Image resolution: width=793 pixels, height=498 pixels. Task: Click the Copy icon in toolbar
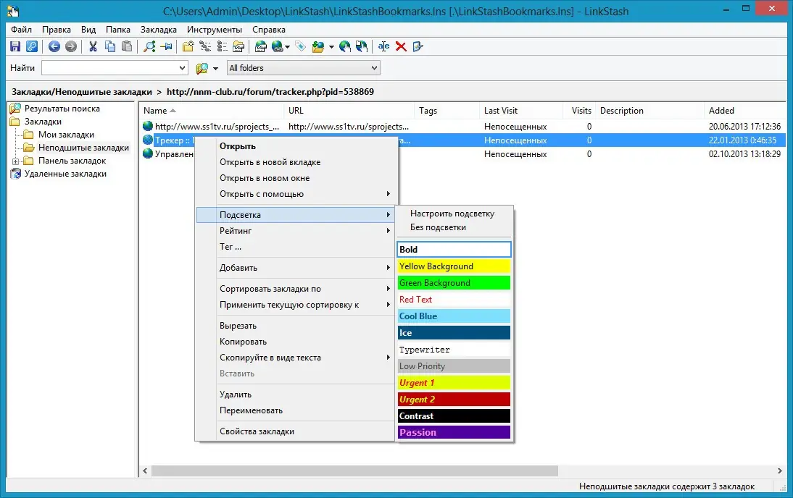tap(109, 46)
